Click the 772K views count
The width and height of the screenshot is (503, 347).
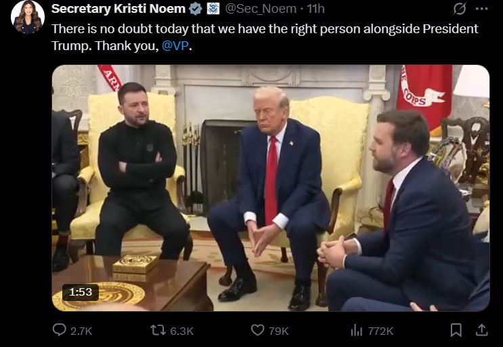click(380, 331)
